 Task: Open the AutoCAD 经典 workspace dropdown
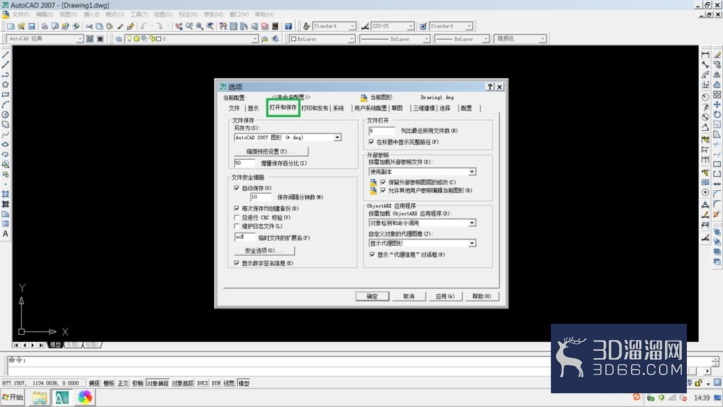coord(80,39)
